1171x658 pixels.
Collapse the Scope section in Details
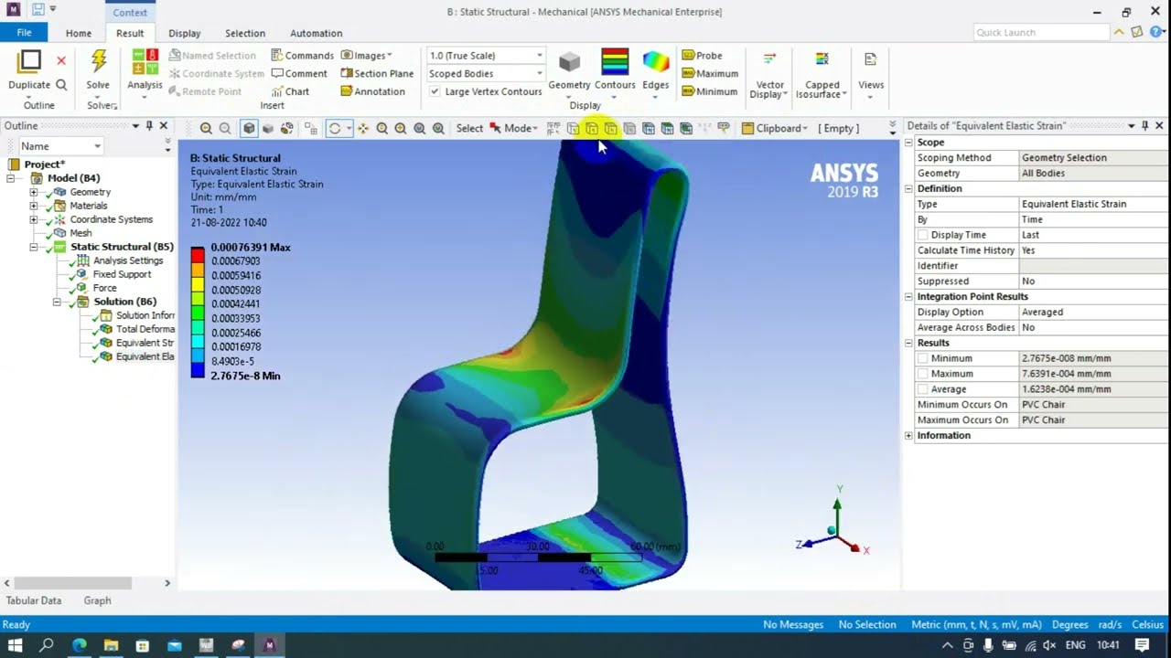[909, 143]
